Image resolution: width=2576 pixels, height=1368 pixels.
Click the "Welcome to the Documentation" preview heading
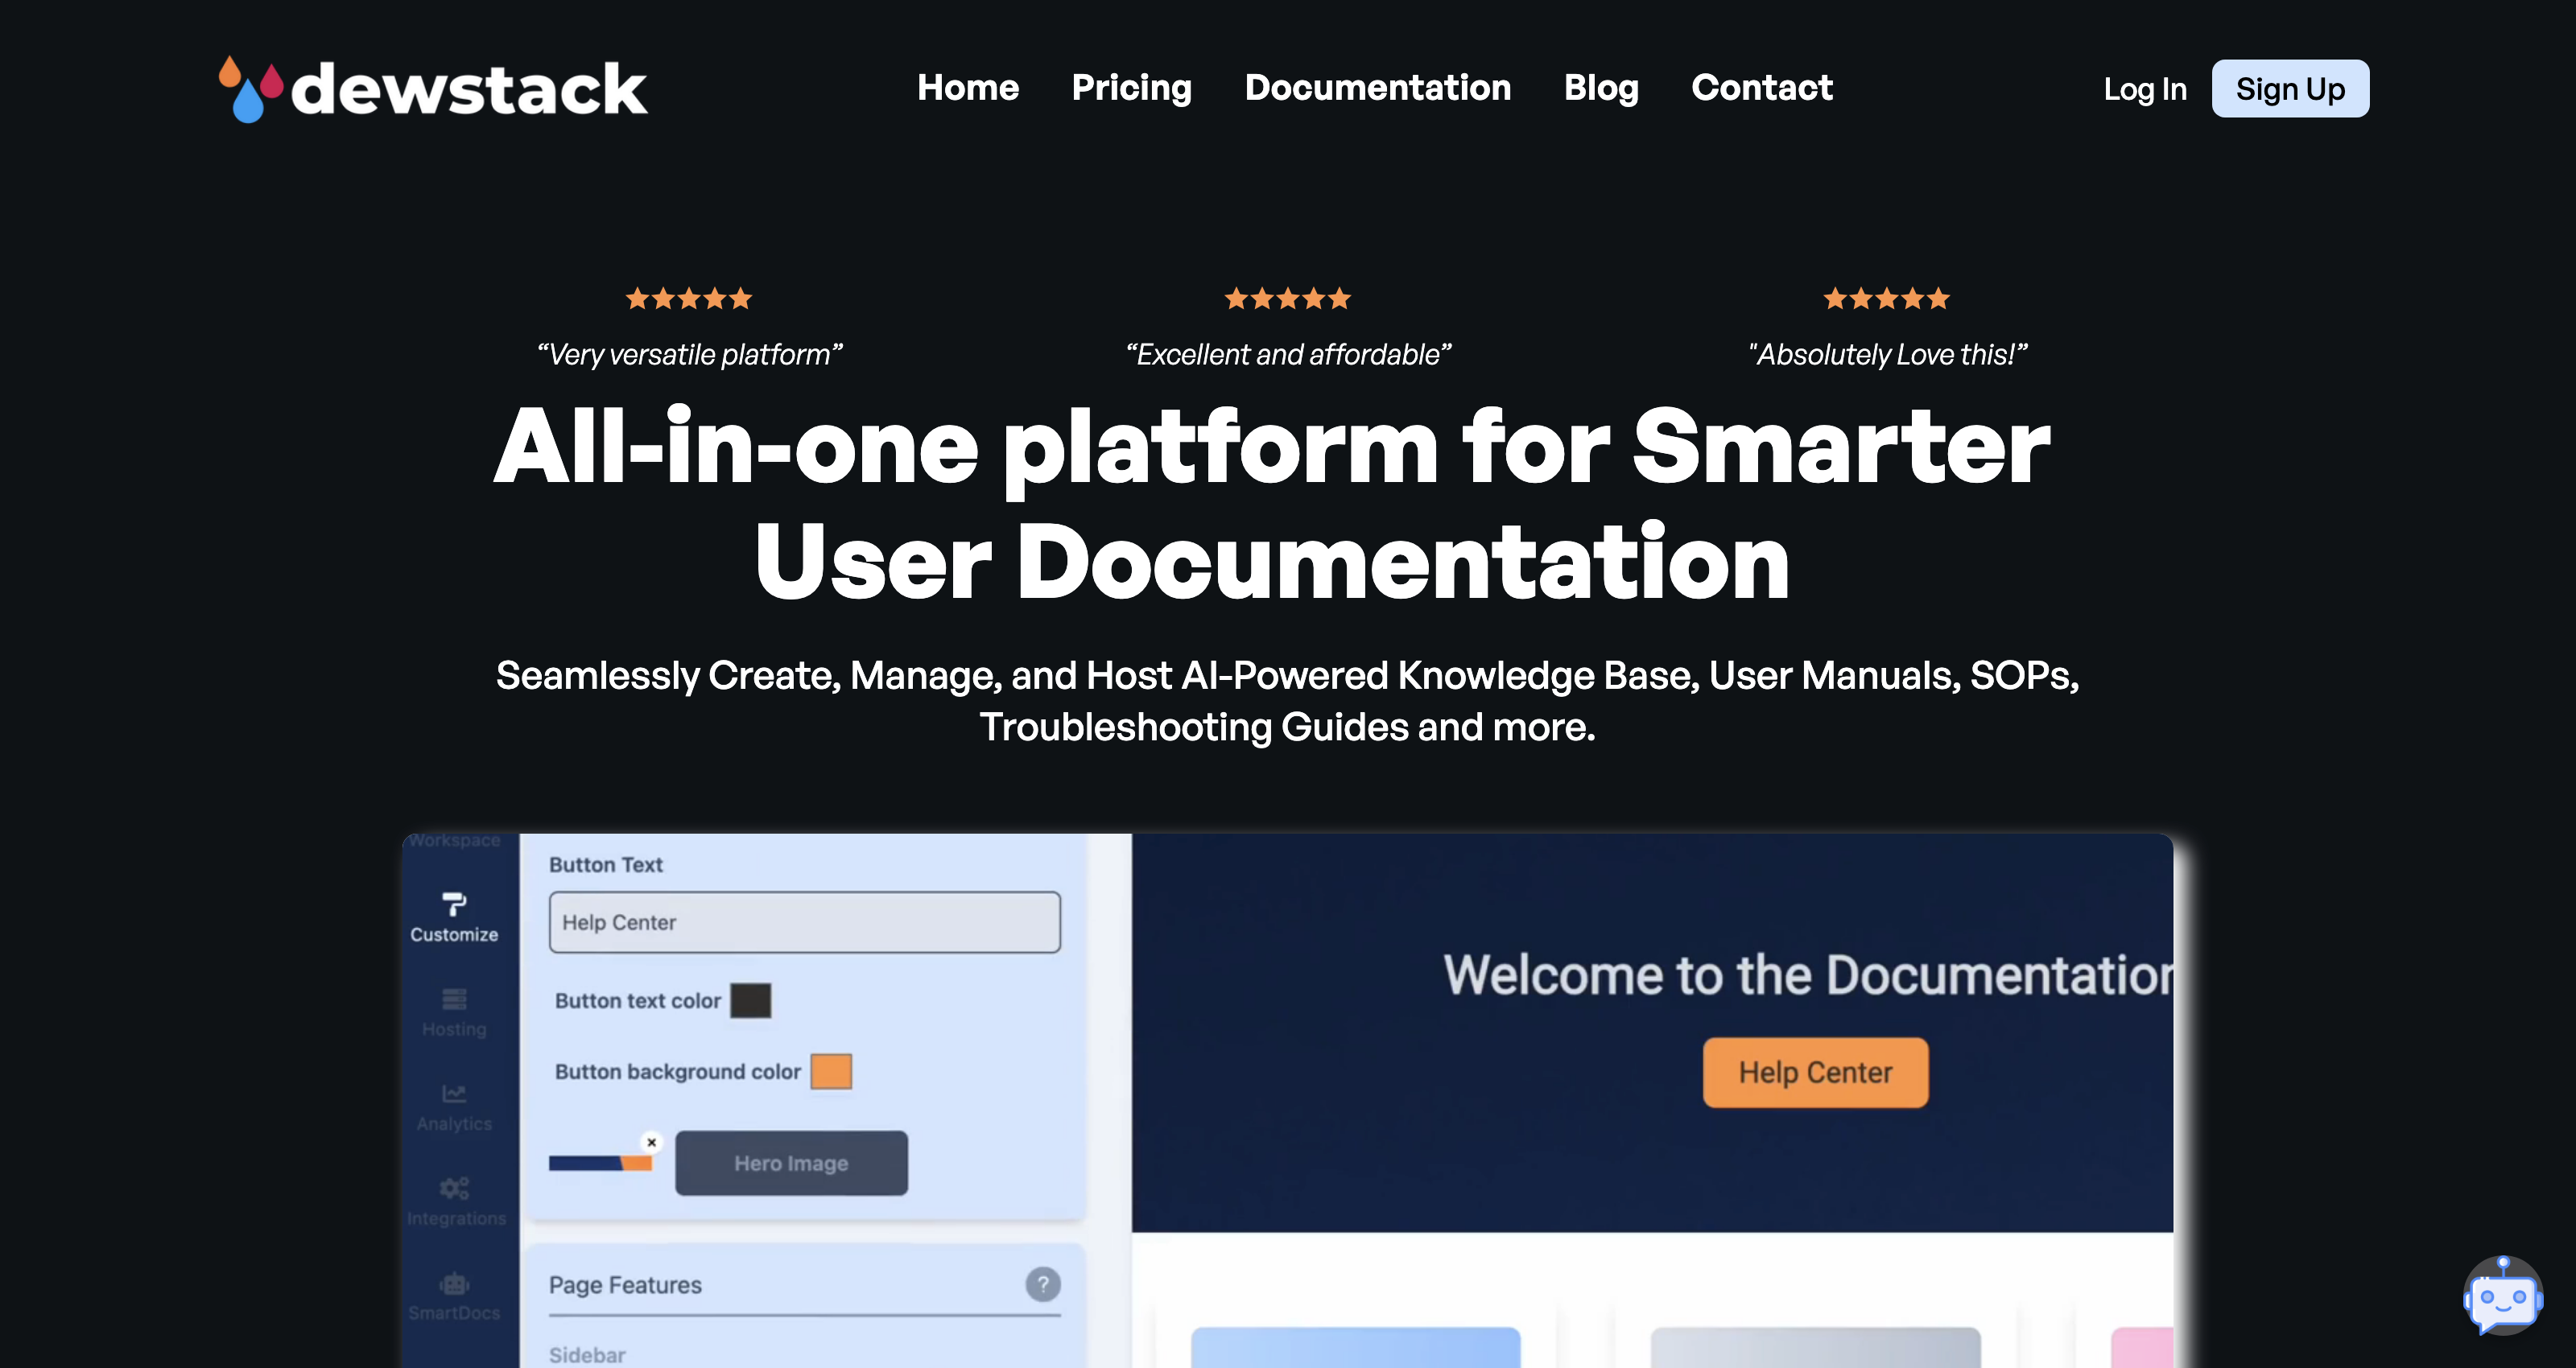1808,975
